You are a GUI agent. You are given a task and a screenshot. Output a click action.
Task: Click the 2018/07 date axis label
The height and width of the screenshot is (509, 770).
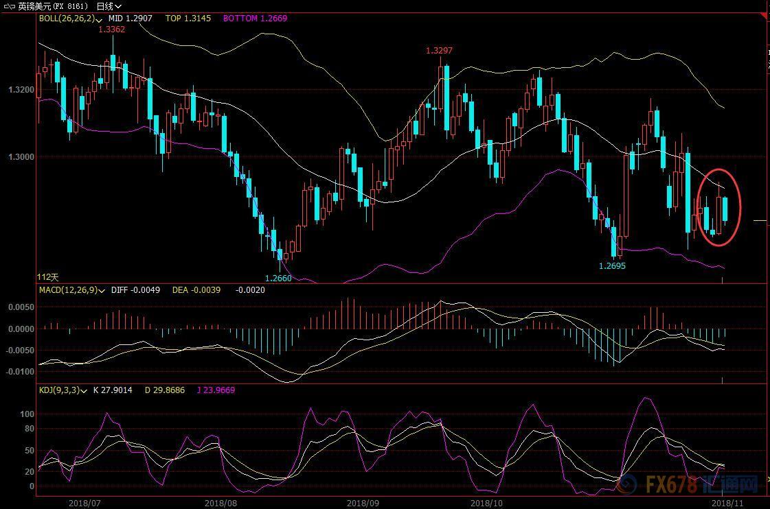84,503
